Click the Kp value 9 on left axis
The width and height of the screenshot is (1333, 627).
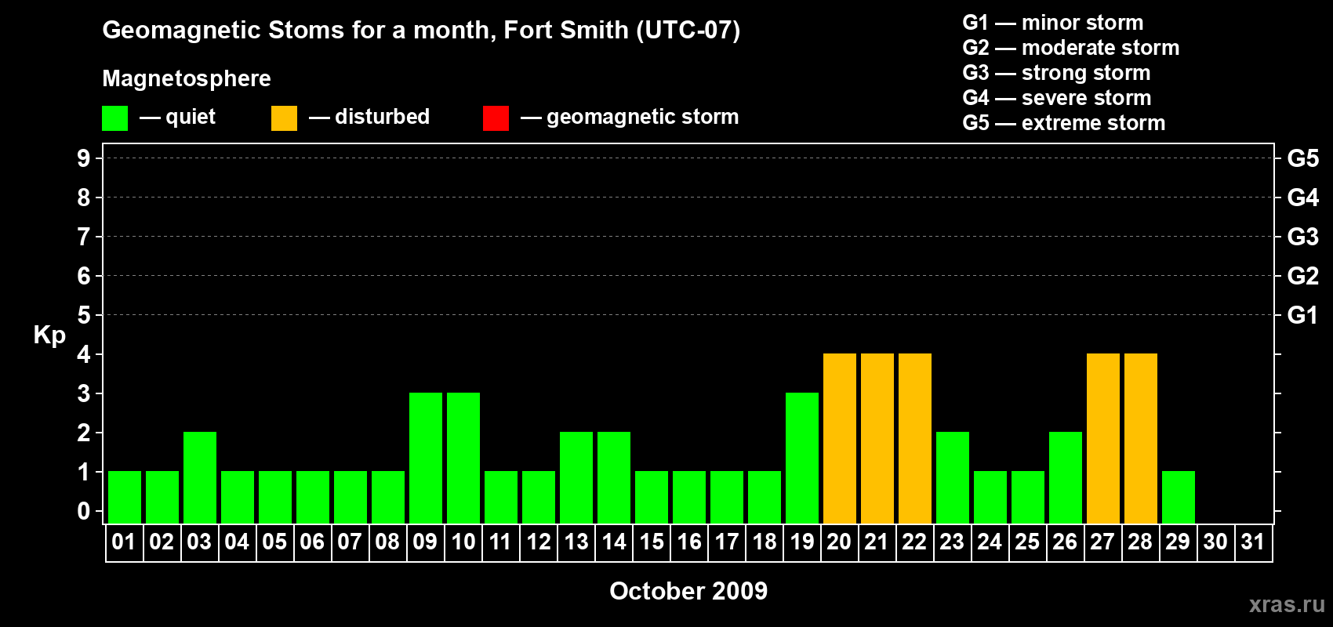point(84,158)
